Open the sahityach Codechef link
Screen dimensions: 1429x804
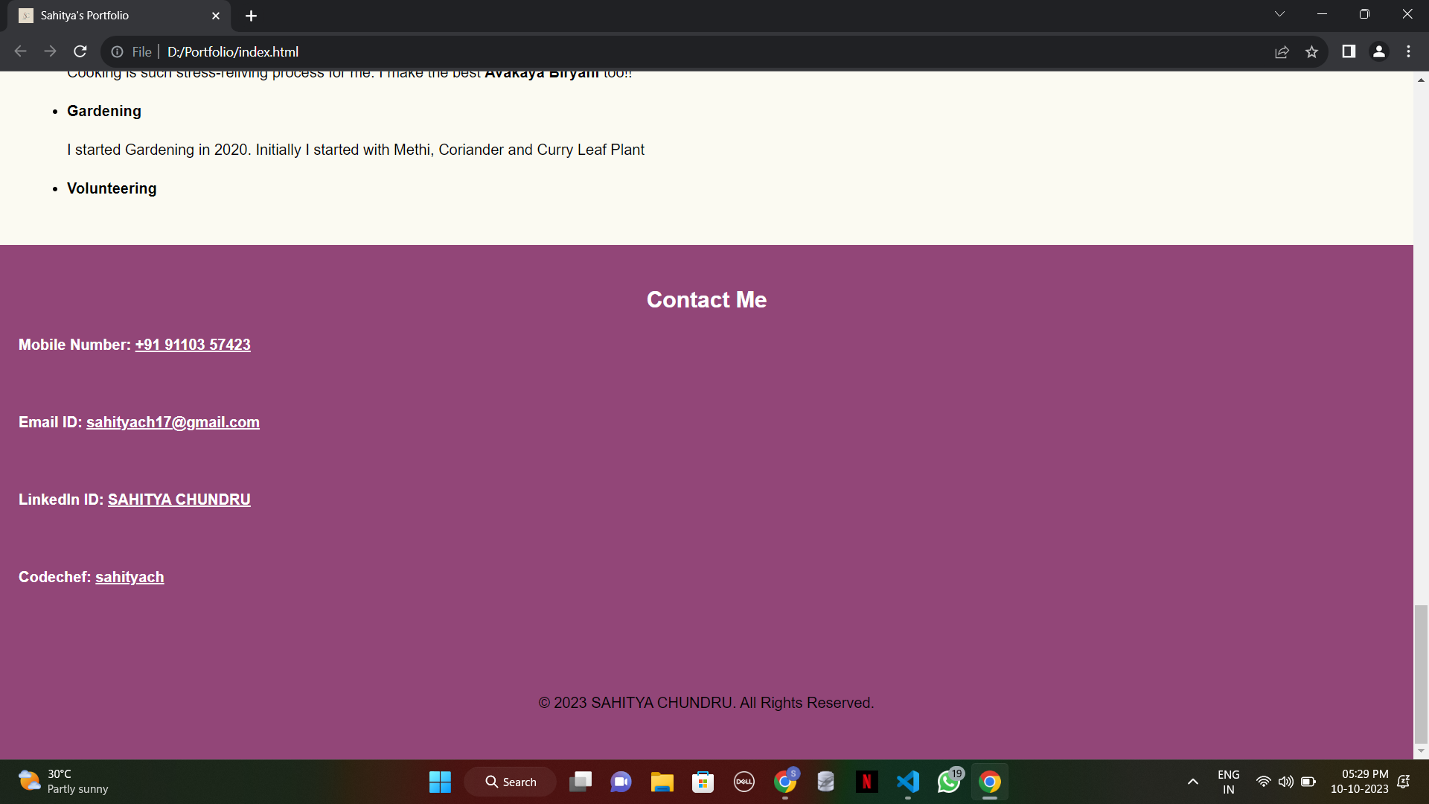pyautogui.click(x=130, y=577)
